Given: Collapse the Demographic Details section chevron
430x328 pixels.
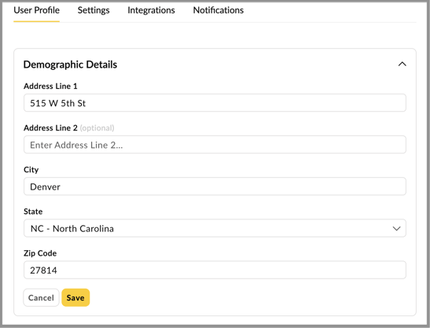Looking at the screenshot, I should (x=402, y=64).
